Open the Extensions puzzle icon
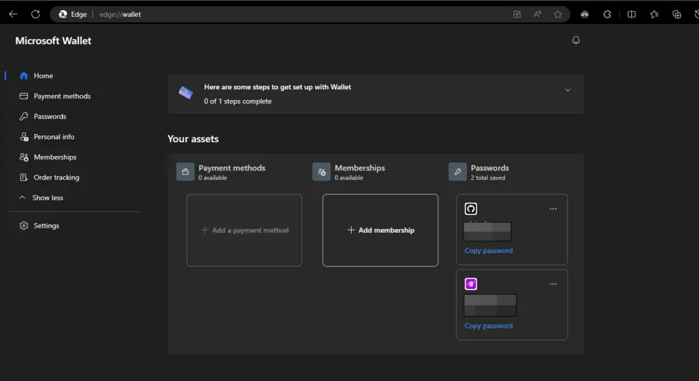699x381 pixels. pos(607,14)
